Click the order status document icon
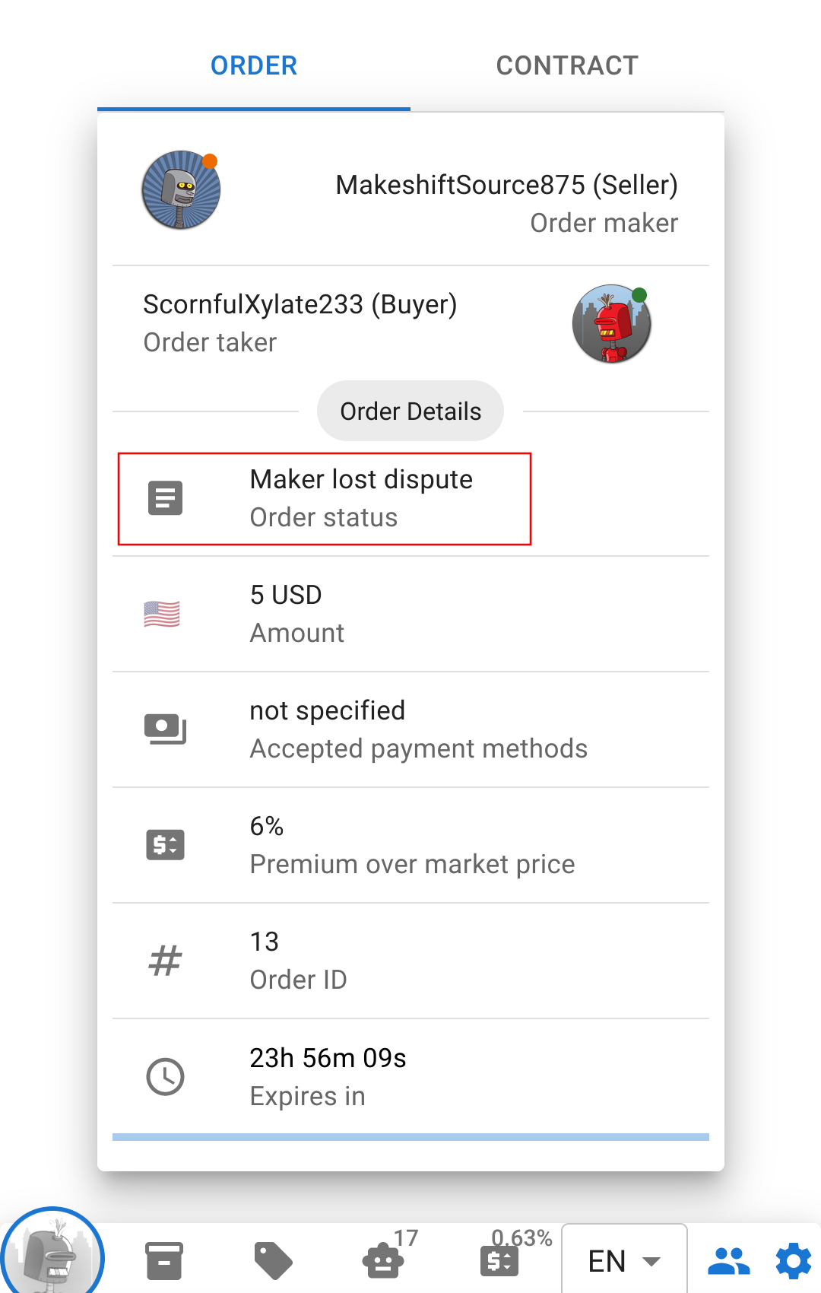Image resolution: width=821 pixels, height=1293 pixels. tap(165, 498)
